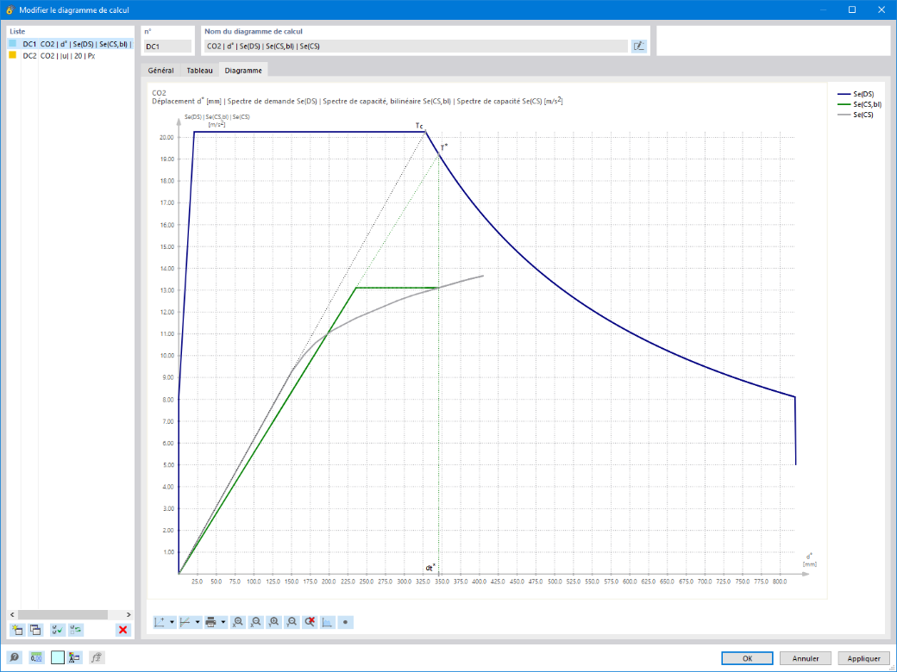Open units and decimals settings
Image resolution: width=897 pixels, height=672 pixels.
coord(36,657)
